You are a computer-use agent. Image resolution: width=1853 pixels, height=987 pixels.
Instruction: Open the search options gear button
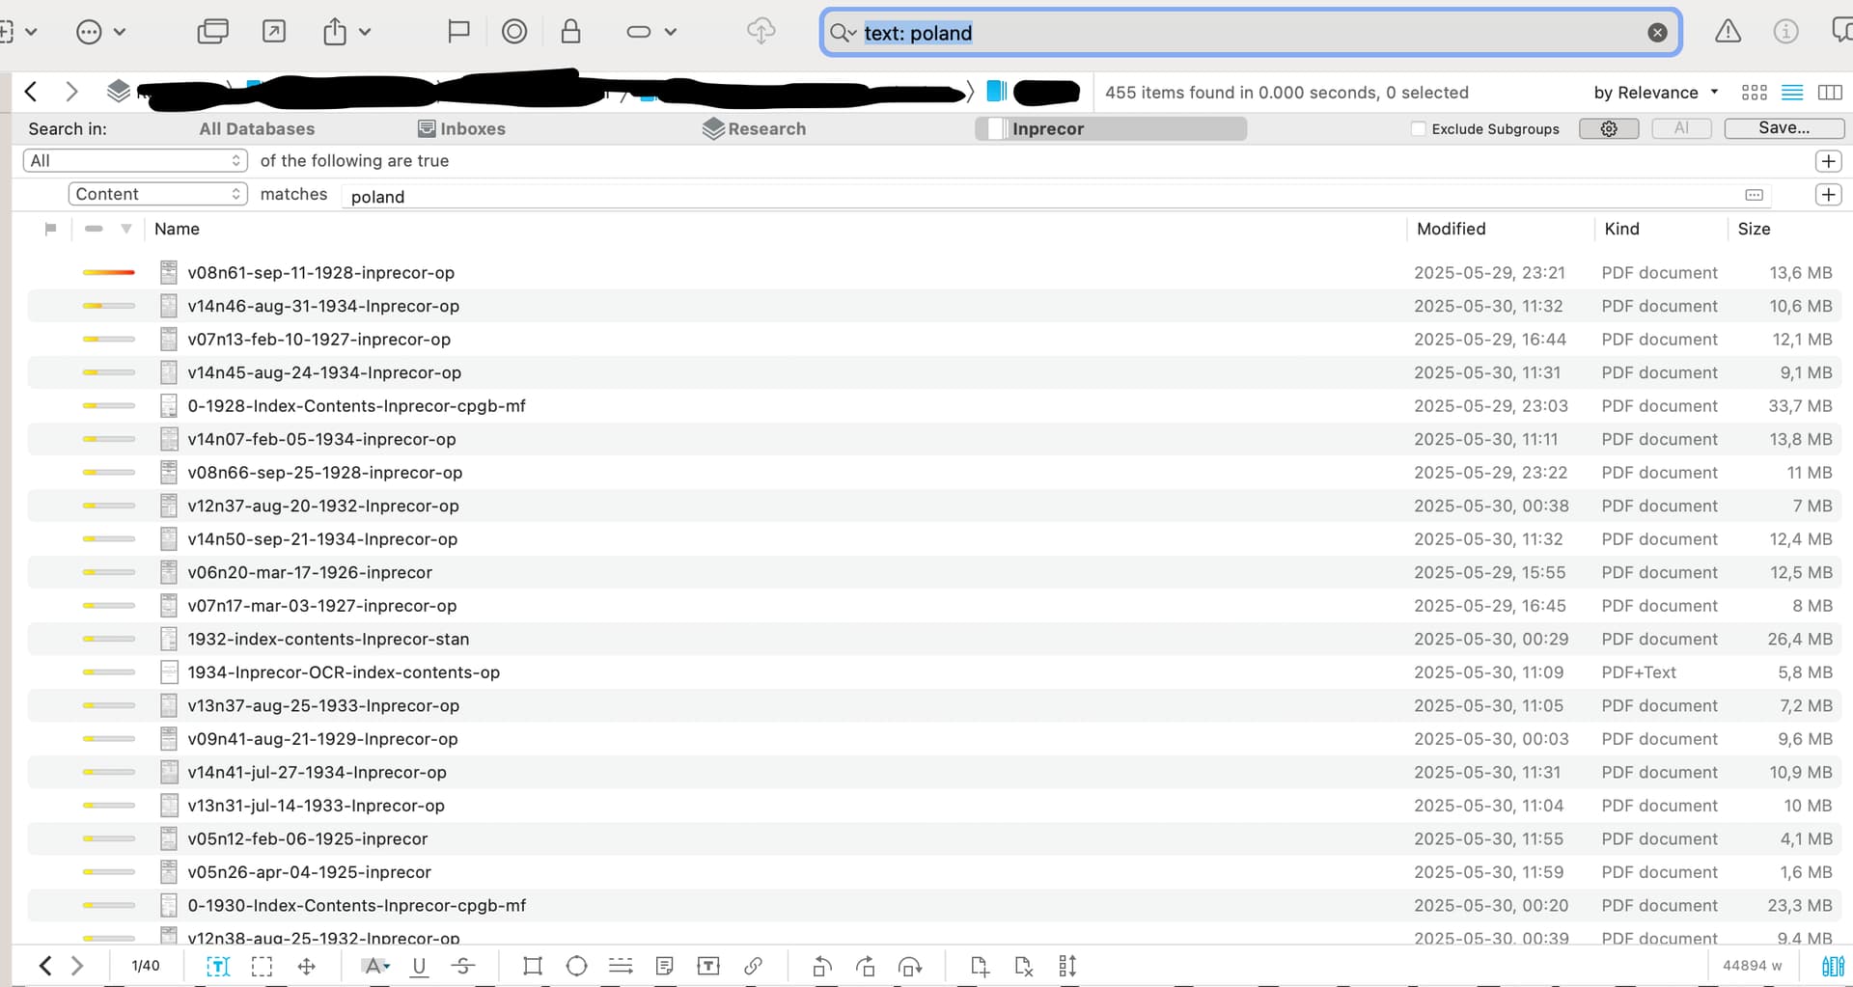click(x=1608, y=129)
